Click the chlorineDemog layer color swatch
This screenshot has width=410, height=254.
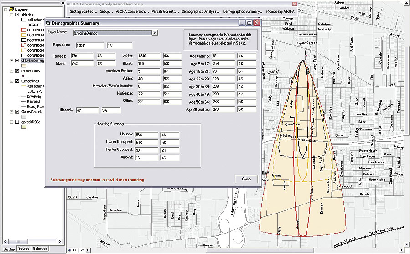(x=24, y=66)
